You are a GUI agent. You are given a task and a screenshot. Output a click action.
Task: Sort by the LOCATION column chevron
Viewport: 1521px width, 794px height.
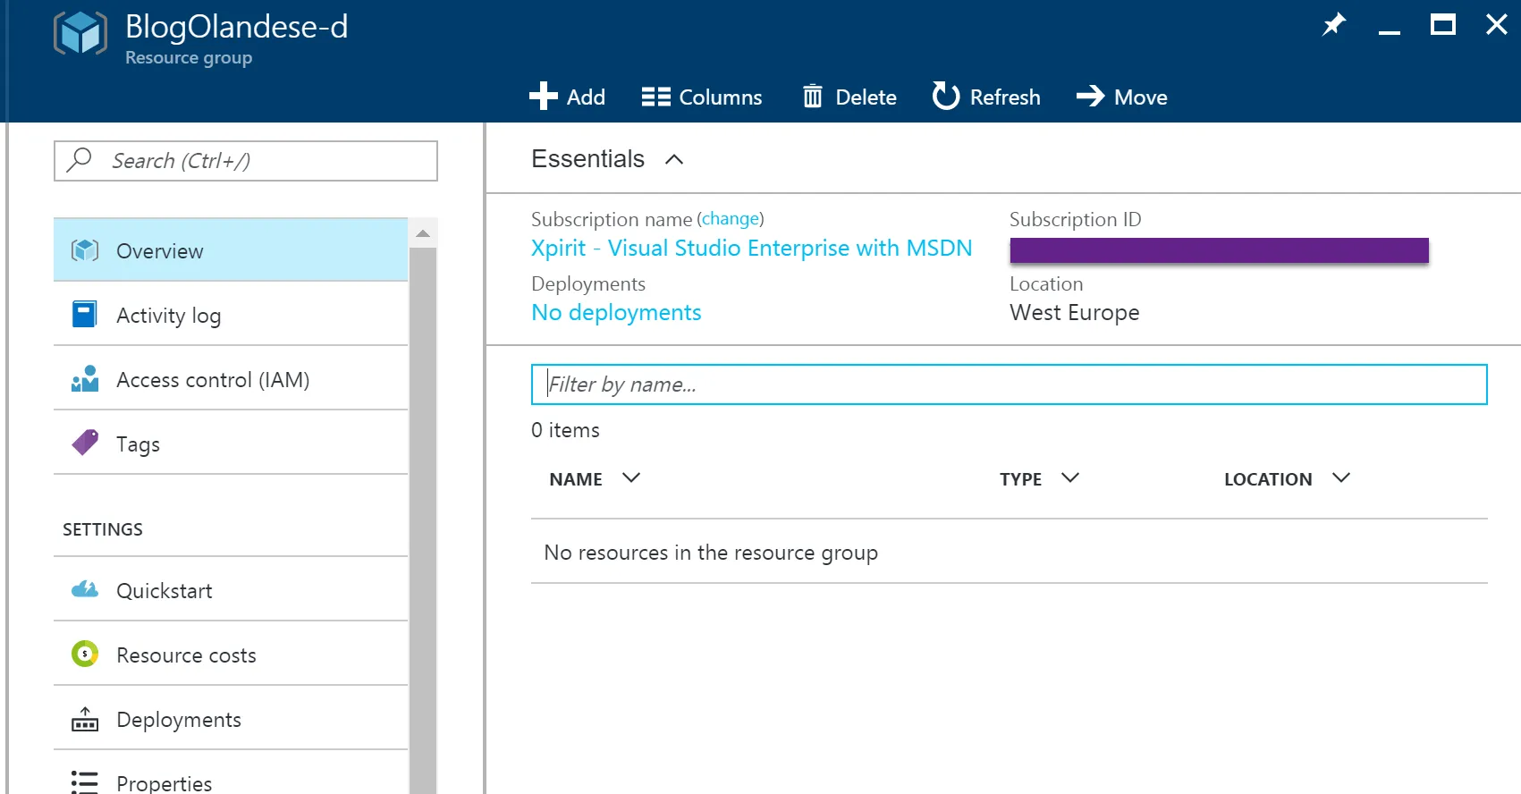pyautogui.click(x=1340, y=477)
